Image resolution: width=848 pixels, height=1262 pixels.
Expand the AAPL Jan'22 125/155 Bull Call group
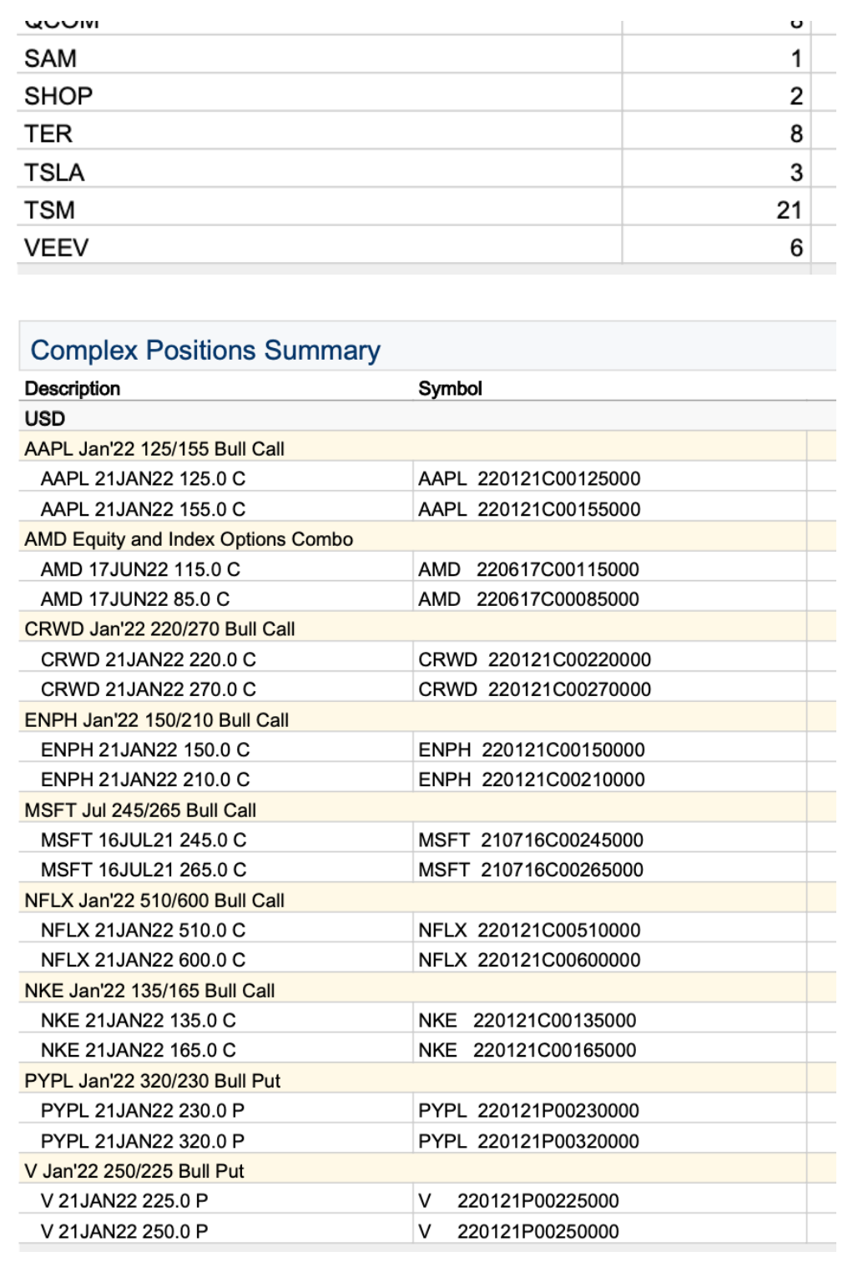(x=154, y=449)
